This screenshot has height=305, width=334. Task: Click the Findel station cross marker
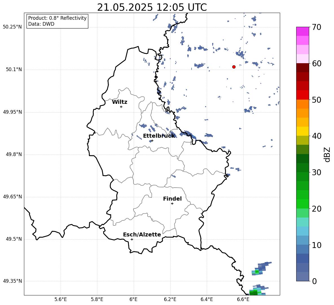[x=172, y=204]
